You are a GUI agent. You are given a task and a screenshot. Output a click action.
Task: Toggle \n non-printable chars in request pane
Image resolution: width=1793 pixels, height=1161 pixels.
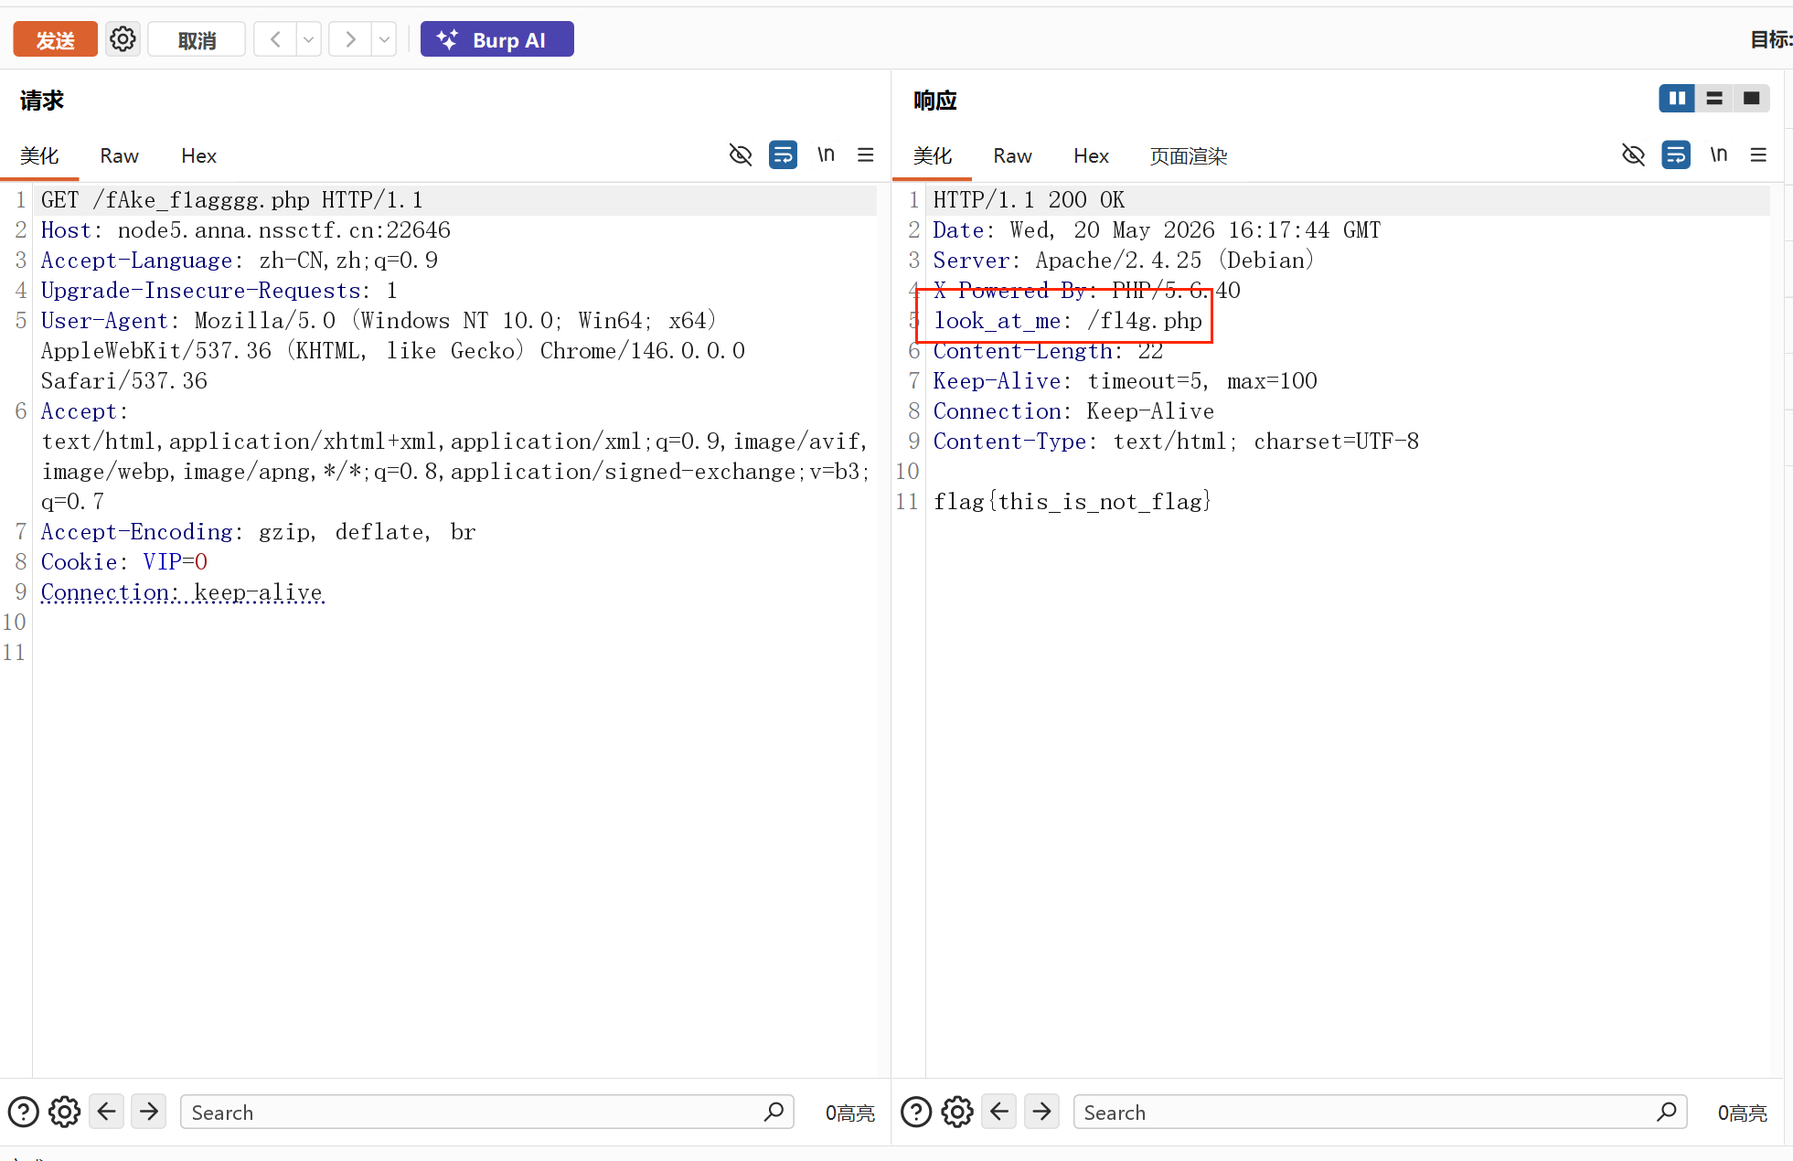click(x=826, y=154)
